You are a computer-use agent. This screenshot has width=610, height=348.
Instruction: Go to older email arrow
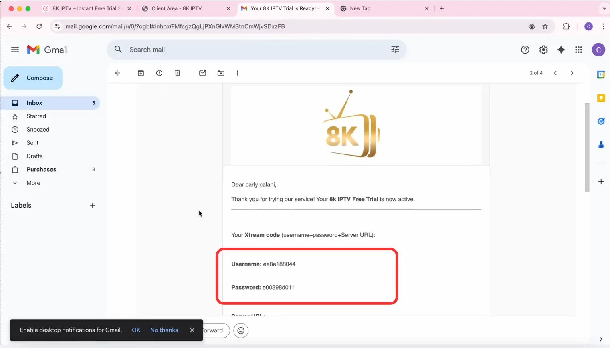click(x=572, y=73)
